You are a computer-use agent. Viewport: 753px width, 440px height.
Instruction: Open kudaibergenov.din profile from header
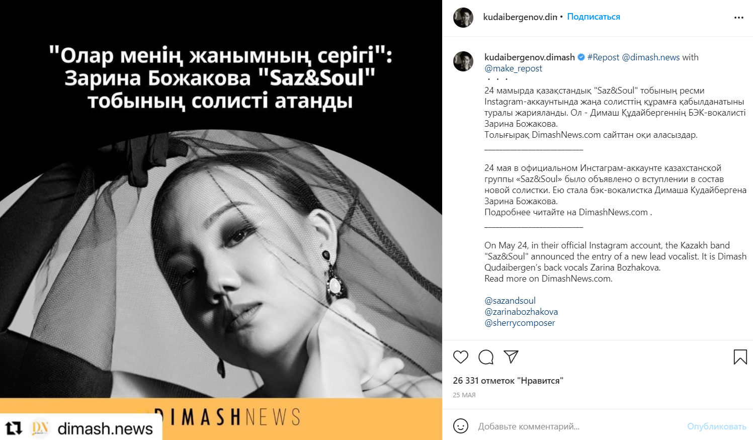click(520, 17)
